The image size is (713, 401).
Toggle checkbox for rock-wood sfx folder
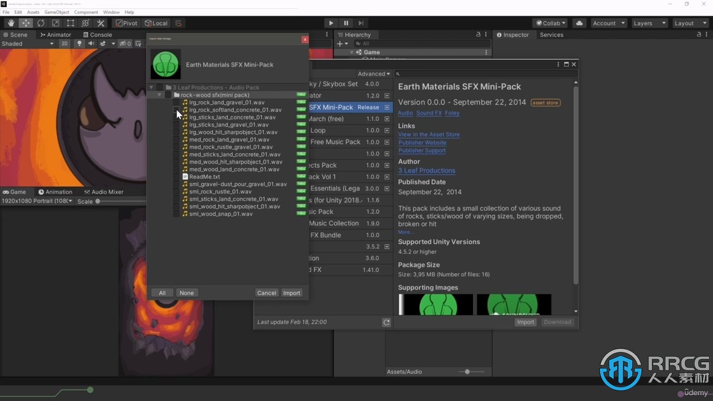[x=168, y=95]
